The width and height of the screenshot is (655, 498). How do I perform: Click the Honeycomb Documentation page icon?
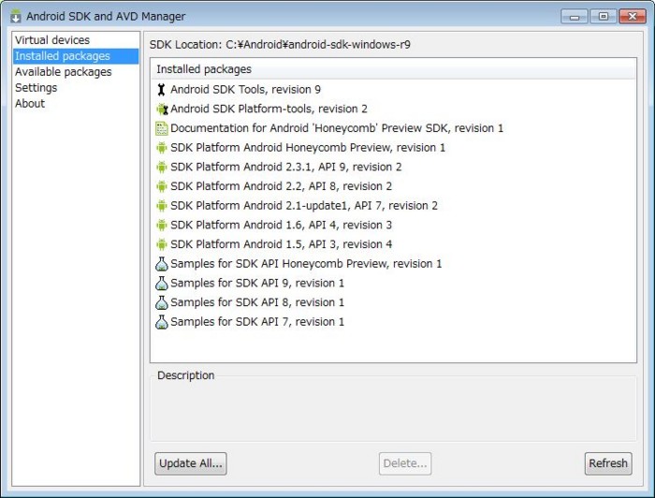(x=162, y=128)
